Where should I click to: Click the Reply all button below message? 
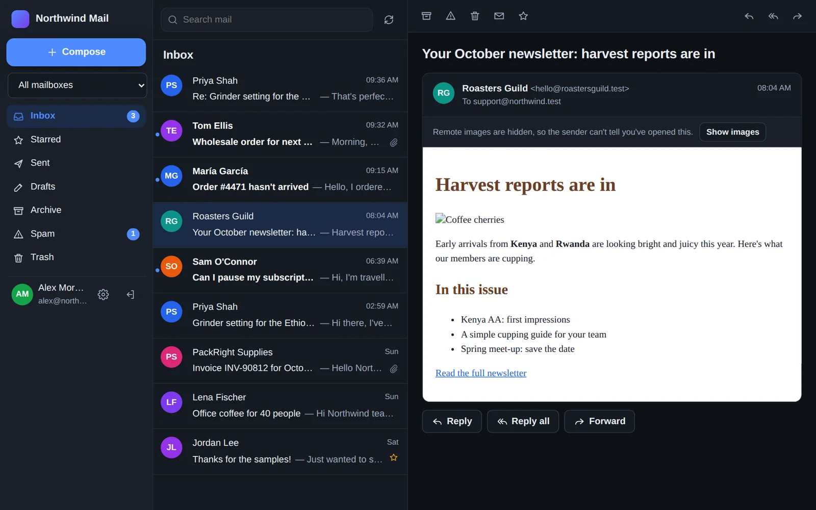pos(523,421)
